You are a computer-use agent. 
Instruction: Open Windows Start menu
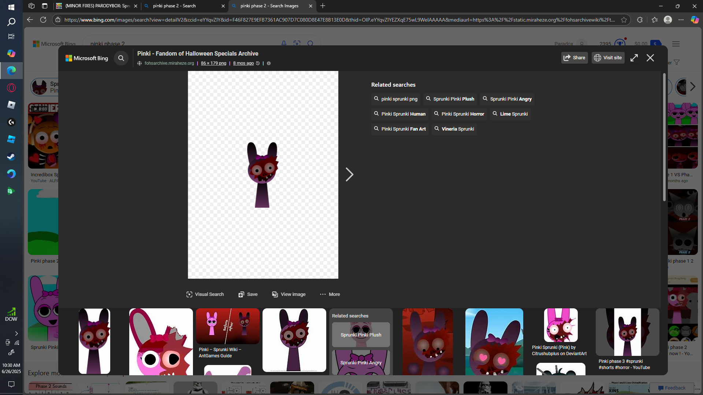click(x=11, y=7)
